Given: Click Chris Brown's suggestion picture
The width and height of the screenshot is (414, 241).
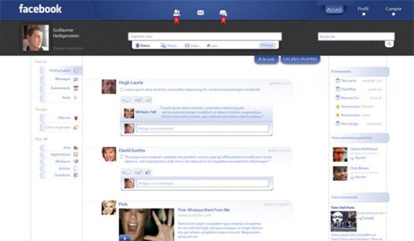Looking at the screenshot, I should [x=340, y=173].
